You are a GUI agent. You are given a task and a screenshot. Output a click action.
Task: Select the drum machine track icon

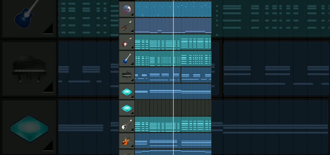pos(127,9)
